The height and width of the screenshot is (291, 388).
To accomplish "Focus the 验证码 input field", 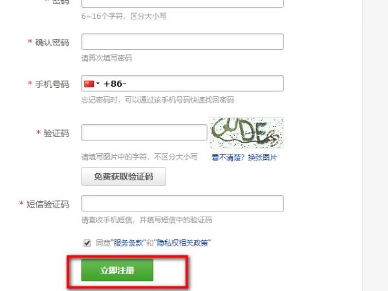I will tap(144, 133).
